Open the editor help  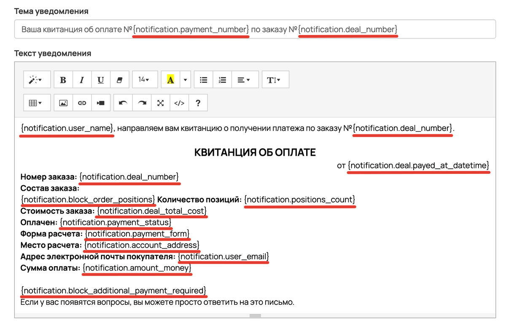point(198,103)
